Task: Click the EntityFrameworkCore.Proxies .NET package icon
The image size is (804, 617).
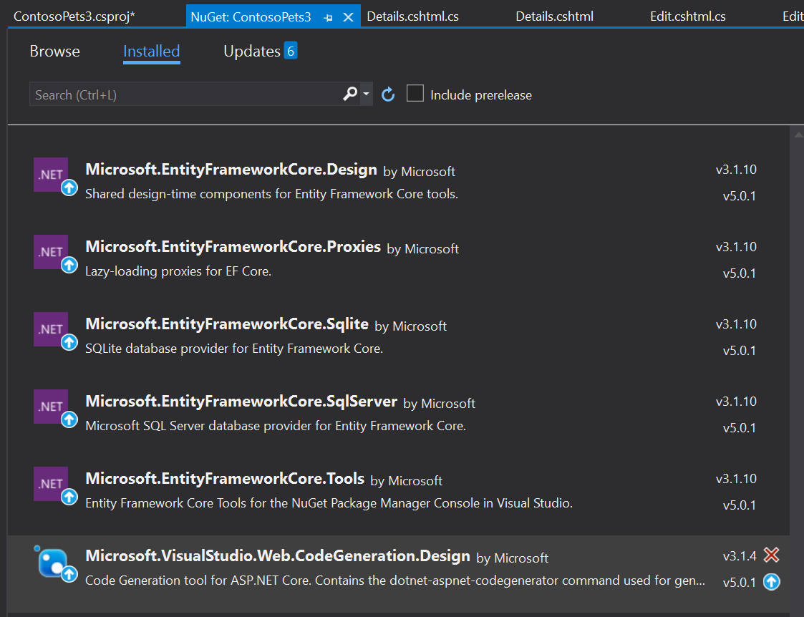Action: coord(51,252)
